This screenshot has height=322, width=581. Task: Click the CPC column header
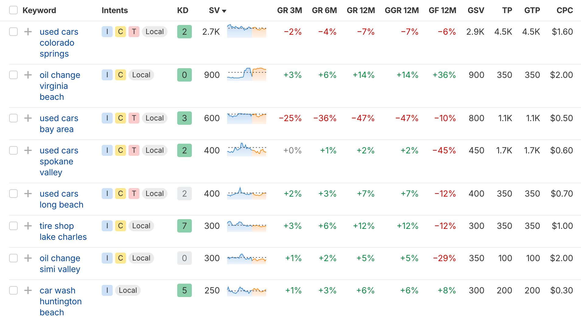click(565, 10)
